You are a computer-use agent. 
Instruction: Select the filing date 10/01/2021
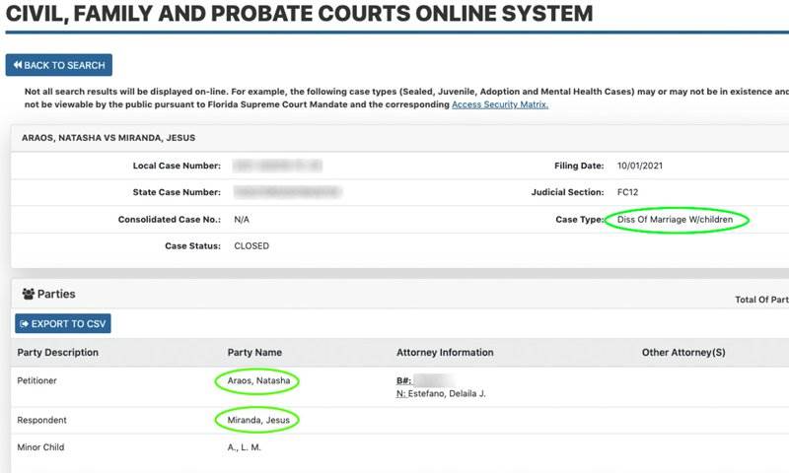pyautogui.click(x=642, y=166)
